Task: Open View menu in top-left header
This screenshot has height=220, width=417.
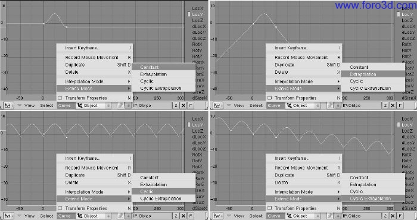Action: [30, 106]
